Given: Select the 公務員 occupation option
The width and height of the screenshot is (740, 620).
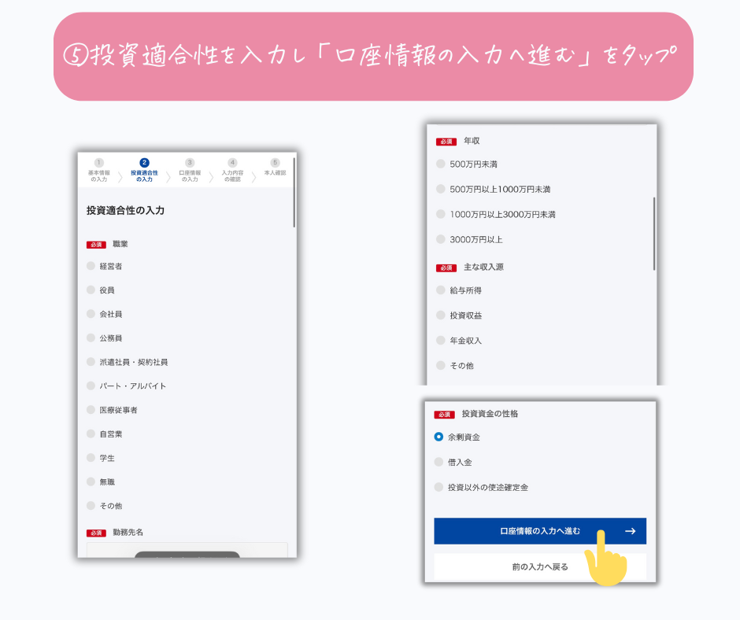Looking at the screenshot, I should point(91,338).
